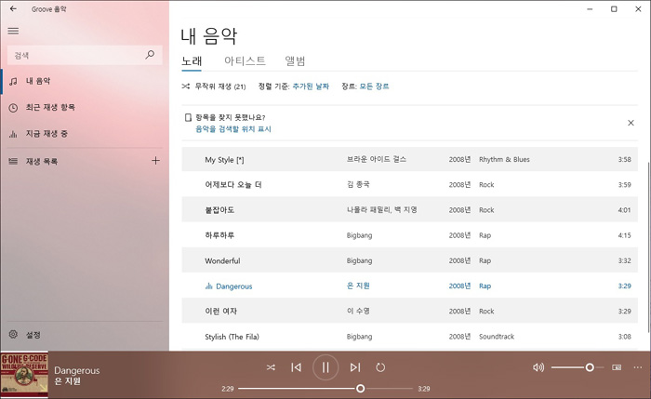Click the song list vertical scrollbar

[648, 247]
